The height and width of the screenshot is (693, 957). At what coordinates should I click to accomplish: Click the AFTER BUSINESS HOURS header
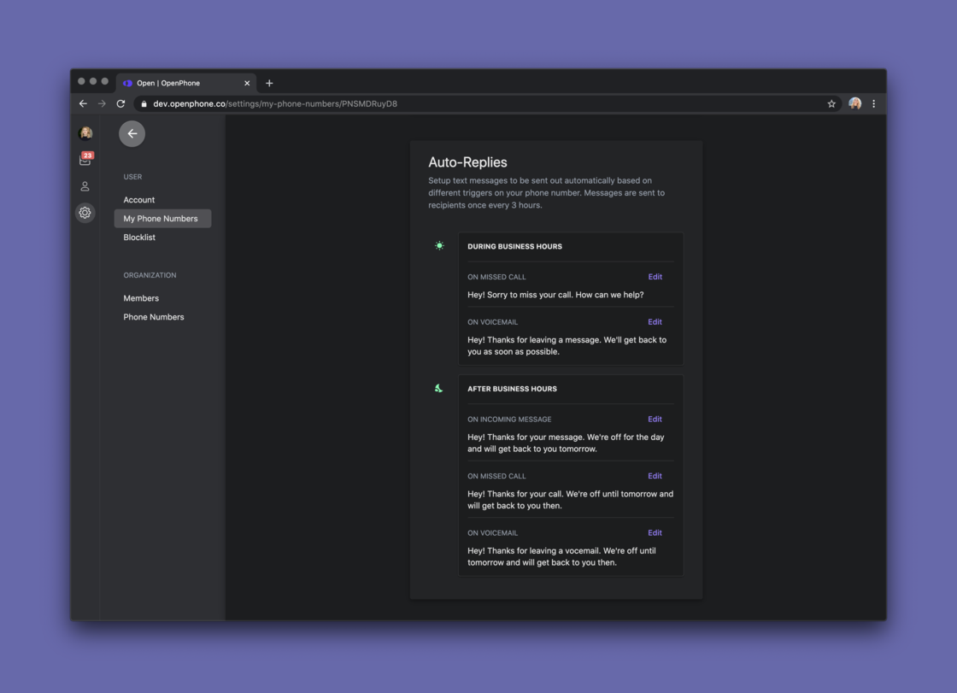(x=512, y=389)
